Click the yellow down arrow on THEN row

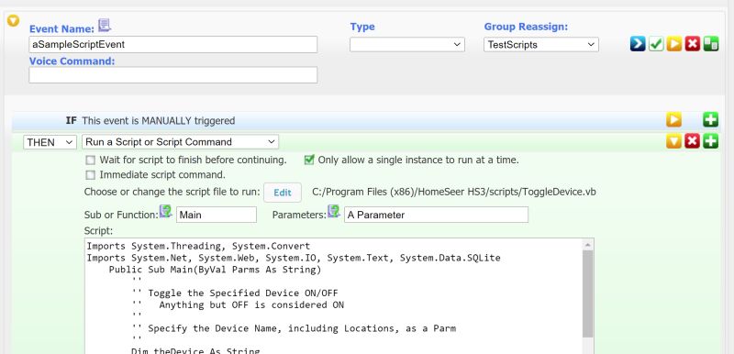point(674,141)
